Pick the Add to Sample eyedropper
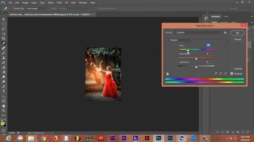Image resolution: width=254 pixels, height=142 pixels. pos(221,74)
